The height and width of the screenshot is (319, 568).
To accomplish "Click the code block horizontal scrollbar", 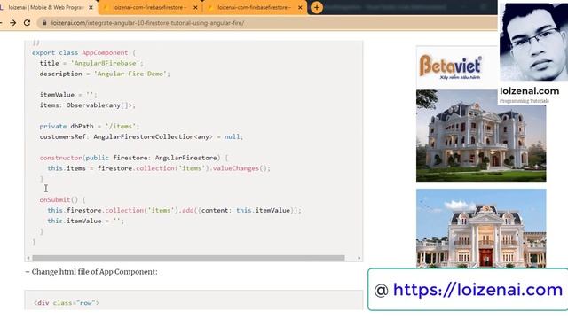I will 188,258.
